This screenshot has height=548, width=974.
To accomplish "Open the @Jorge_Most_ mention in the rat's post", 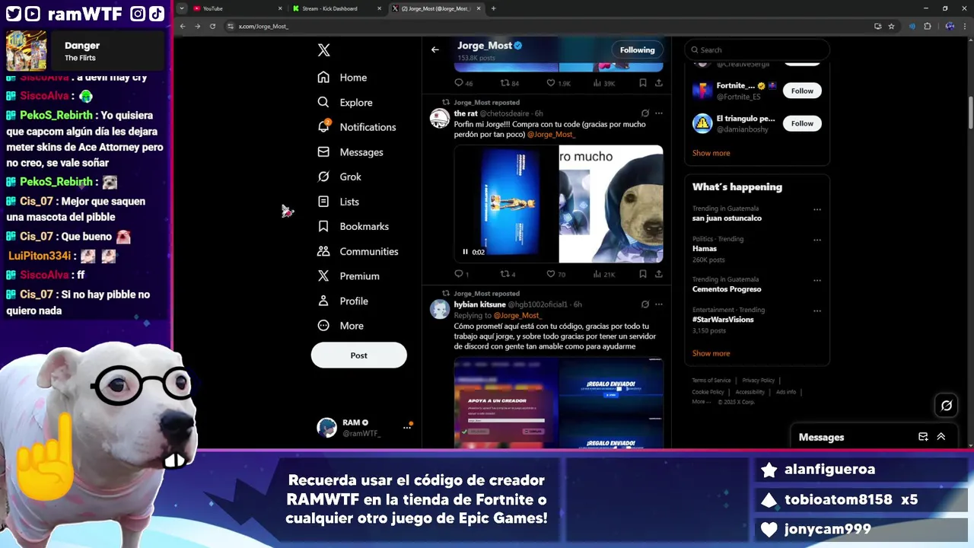I will pos(551,134).
